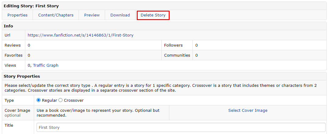Switch to the Content/Chapters tab
Viewport: 328px width, 134px height.
56,15
